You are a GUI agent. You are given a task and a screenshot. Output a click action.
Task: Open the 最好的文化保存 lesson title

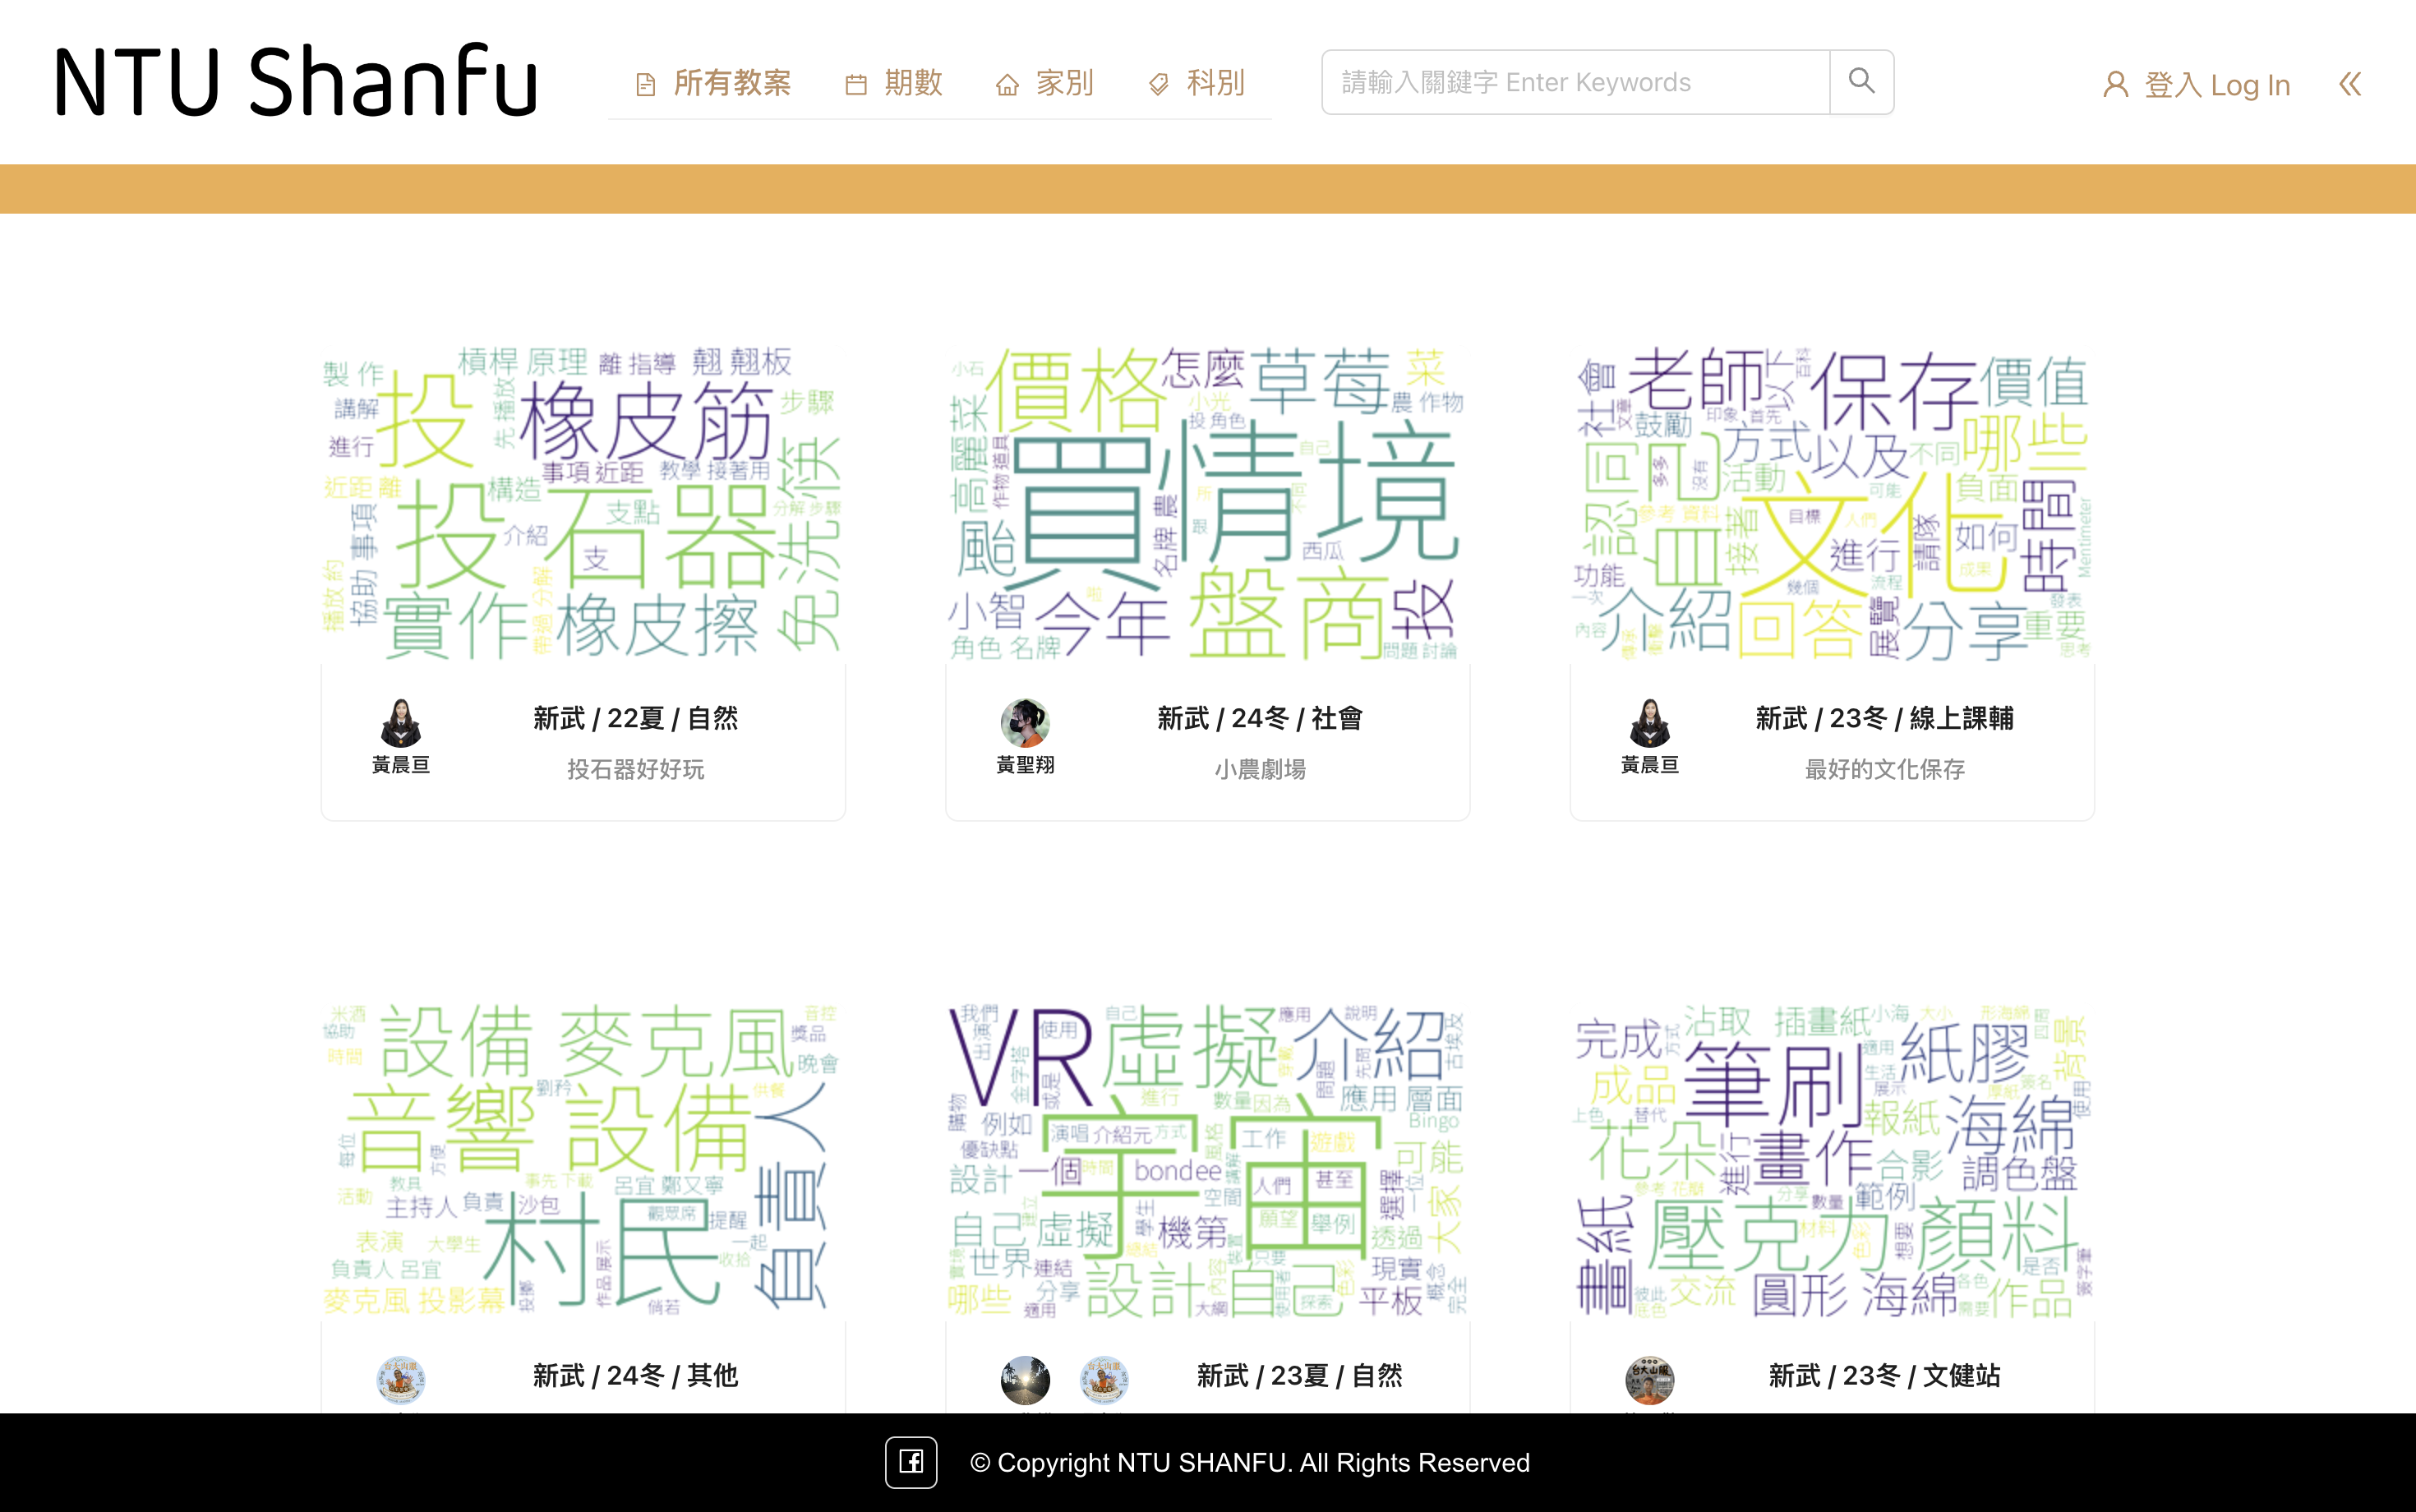(1884, 769)
